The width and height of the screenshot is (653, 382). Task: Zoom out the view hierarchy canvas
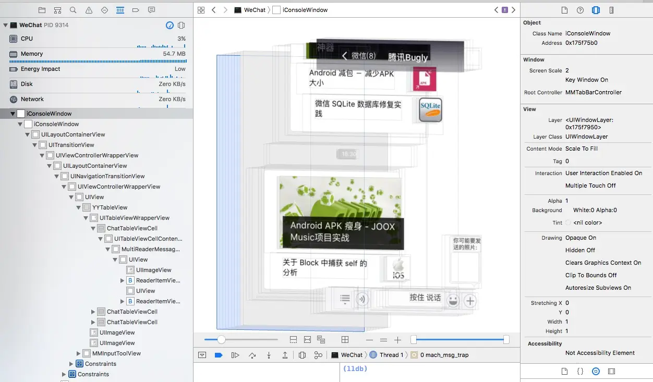(370, 340)
